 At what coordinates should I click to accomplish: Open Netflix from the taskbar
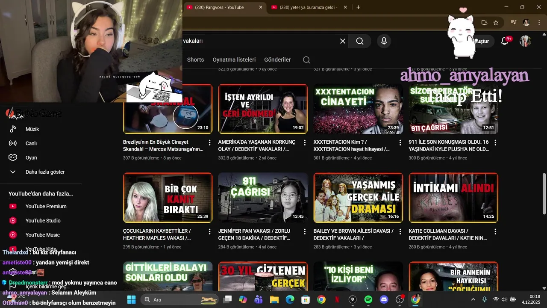(337, 299)
